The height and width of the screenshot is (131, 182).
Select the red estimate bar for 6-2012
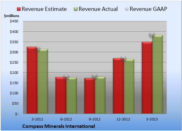pos(61,95)
